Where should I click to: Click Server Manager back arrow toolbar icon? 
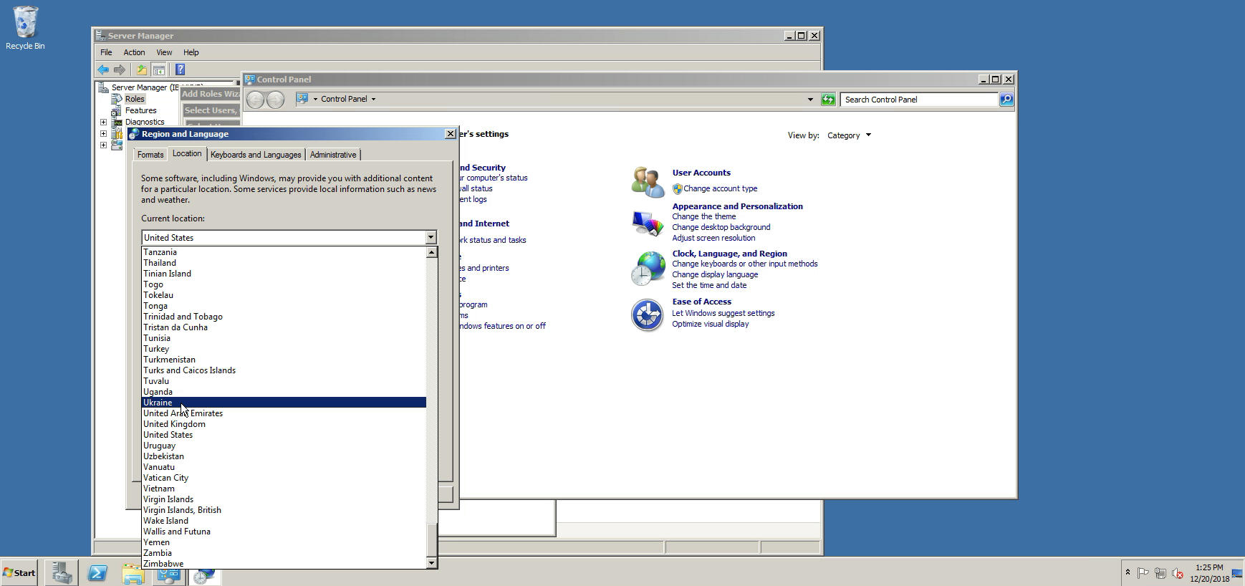pos(103,69)
